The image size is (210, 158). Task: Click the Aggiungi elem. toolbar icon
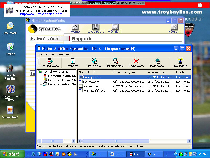(50, 63)
